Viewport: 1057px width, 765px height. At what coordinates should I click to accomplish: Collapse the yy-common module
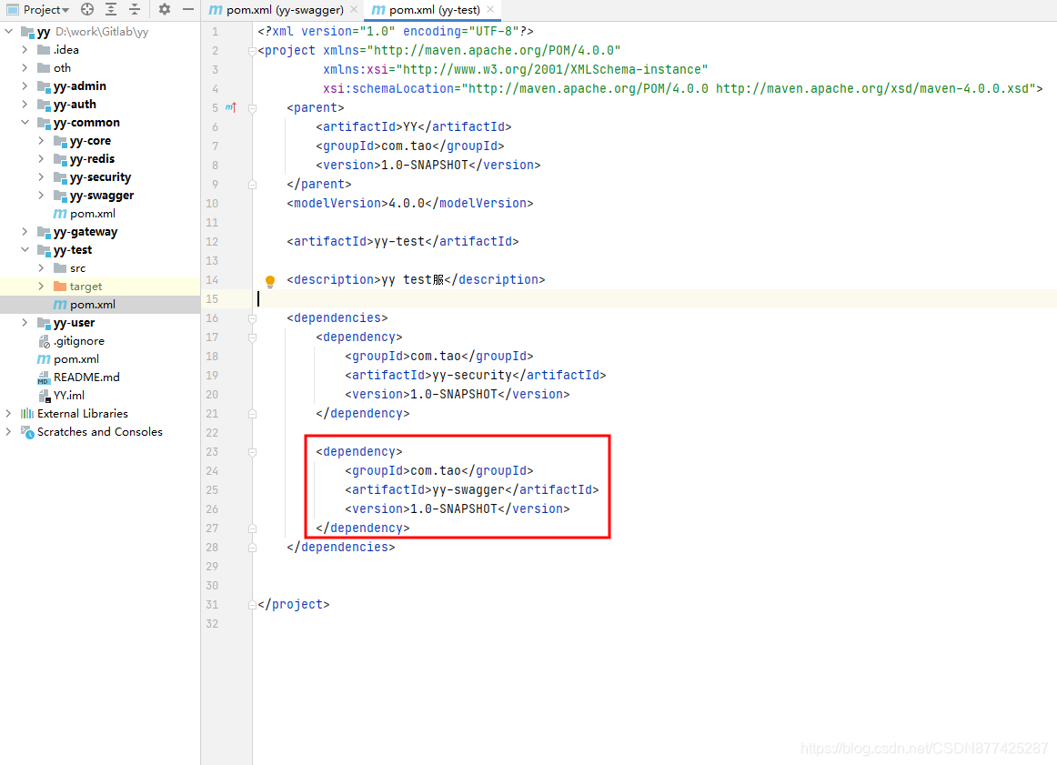(x=25, y=122)
